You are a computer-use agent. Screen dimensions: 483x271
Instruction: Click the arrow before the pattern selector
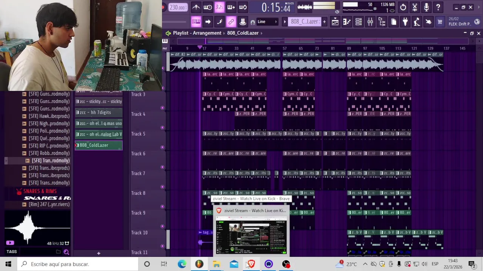pos(285,22)
